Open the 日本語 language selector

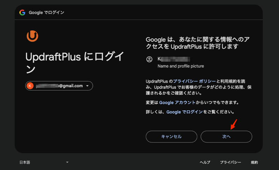point(25,162)
